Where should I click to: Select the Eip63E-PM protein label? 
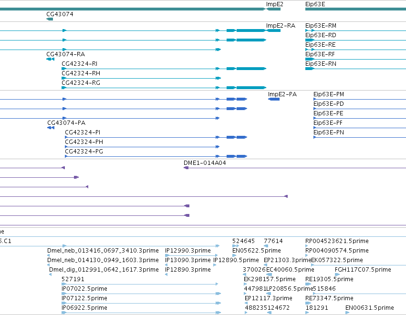pos(329,94)
